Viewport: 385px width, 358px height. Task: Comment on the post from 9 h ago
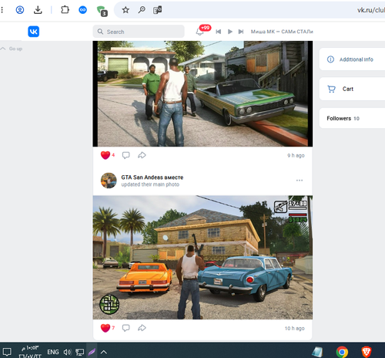tap(126, 155)
